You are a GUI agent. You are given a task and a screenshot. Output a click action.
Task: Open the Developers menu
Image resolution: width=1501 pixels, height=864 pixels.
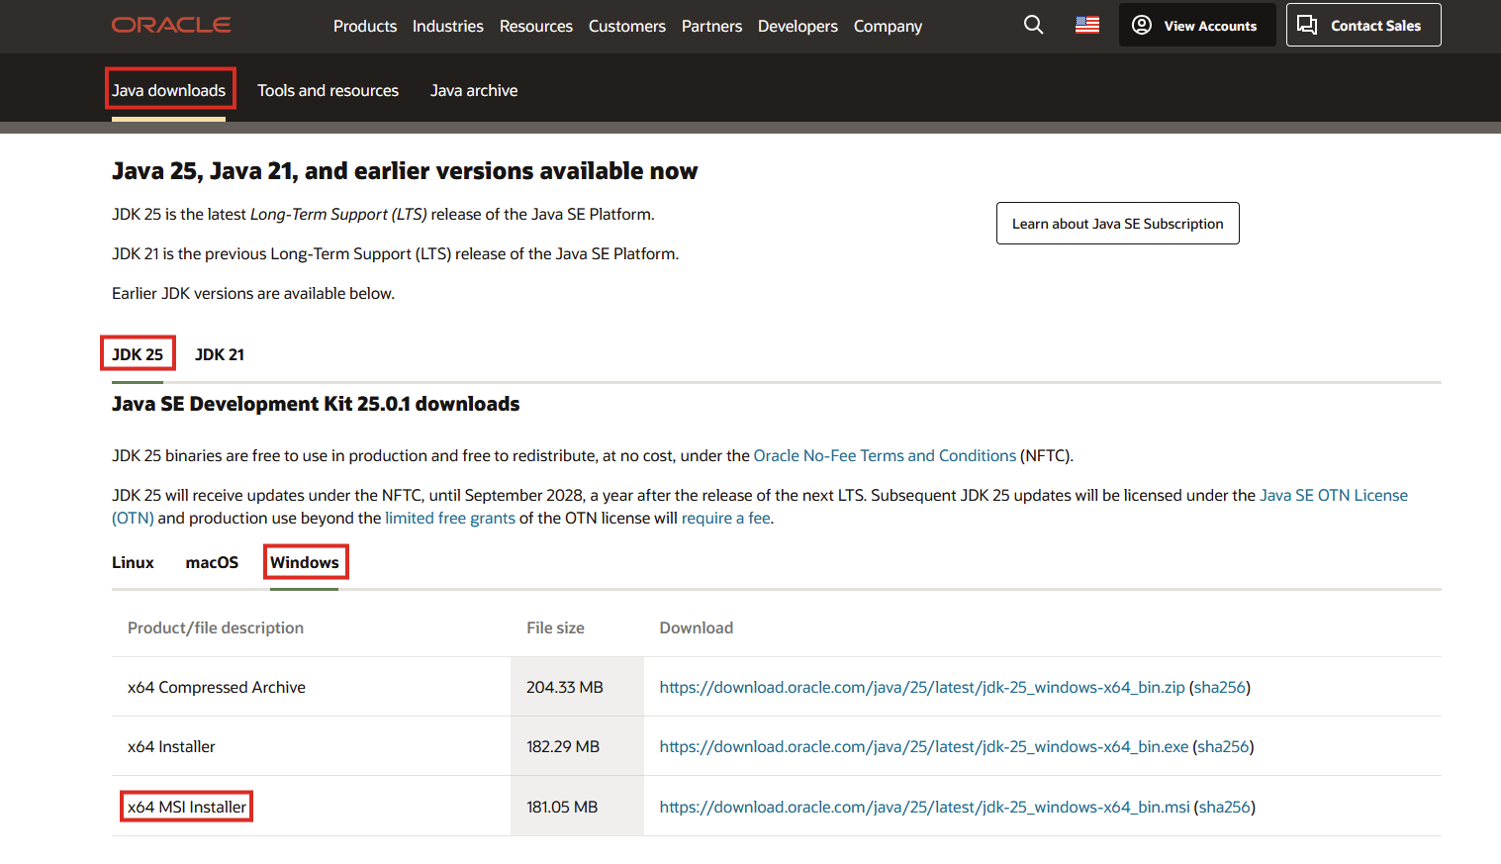[x=797, y=26]
